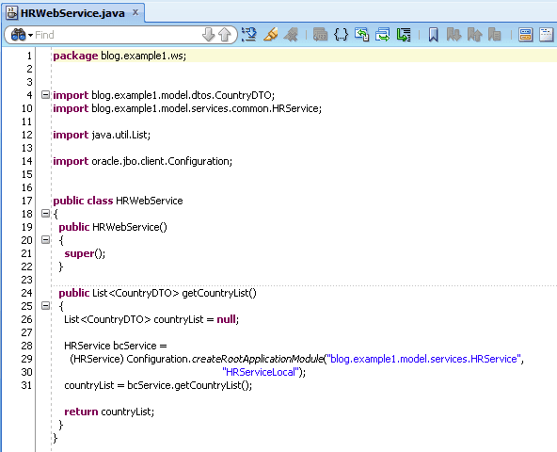Click 'countryList' variable declaration on line 26
Image resolution: width=557 pixels, height=452 pixels.
coord(179,319)
